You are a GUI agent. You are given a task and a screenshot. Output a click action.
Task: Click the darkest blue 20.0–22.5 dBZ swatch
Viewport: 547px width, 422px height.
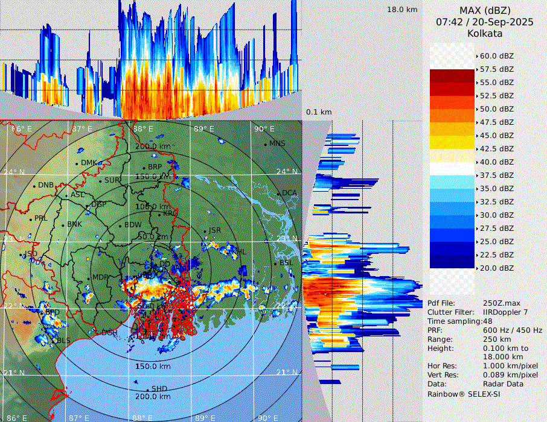pyautogui.click(x=452, y=262)
